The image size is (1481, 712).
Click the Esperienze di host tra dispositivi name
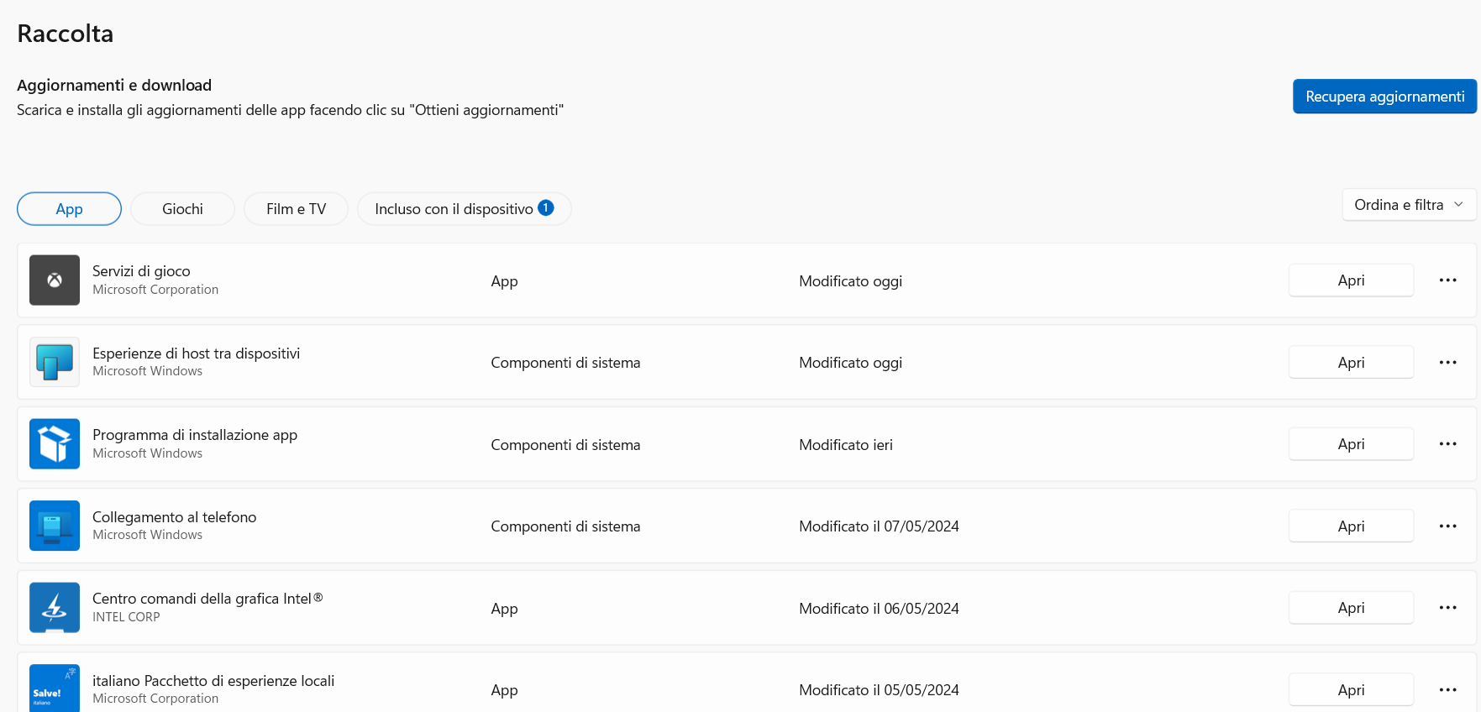click(x=196, y=353)
